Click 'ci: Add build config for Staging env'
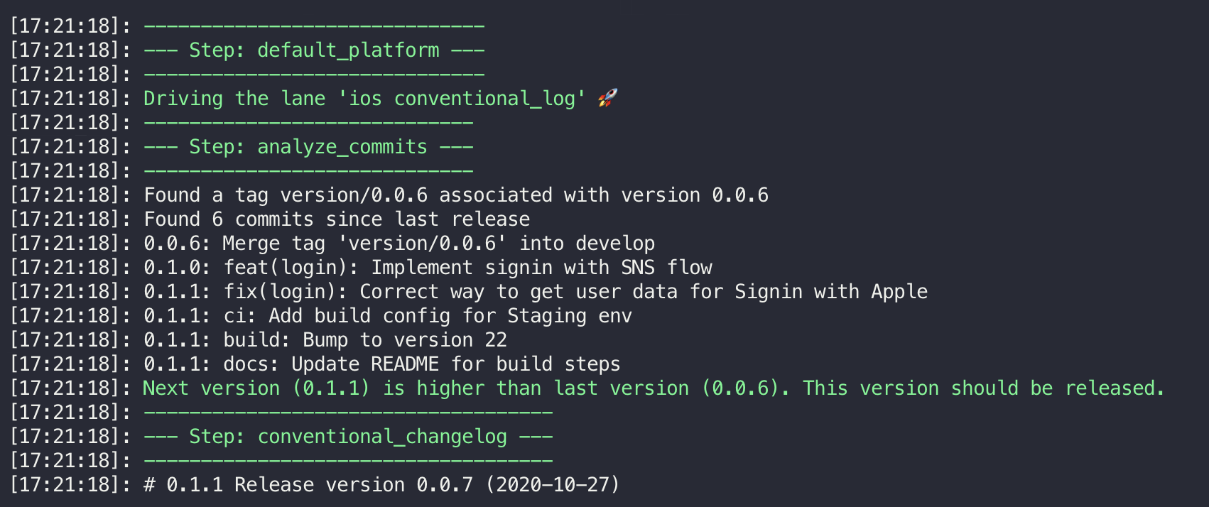The height and width of the screenshot is (507, 1209). click(428, 316)
